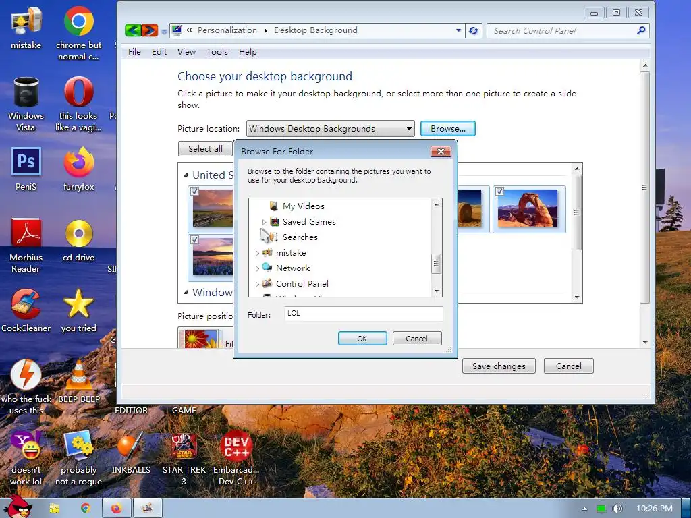691x518 pixels.
Task: Click the search magnifier icon
Action: click(x=641, y=30)
